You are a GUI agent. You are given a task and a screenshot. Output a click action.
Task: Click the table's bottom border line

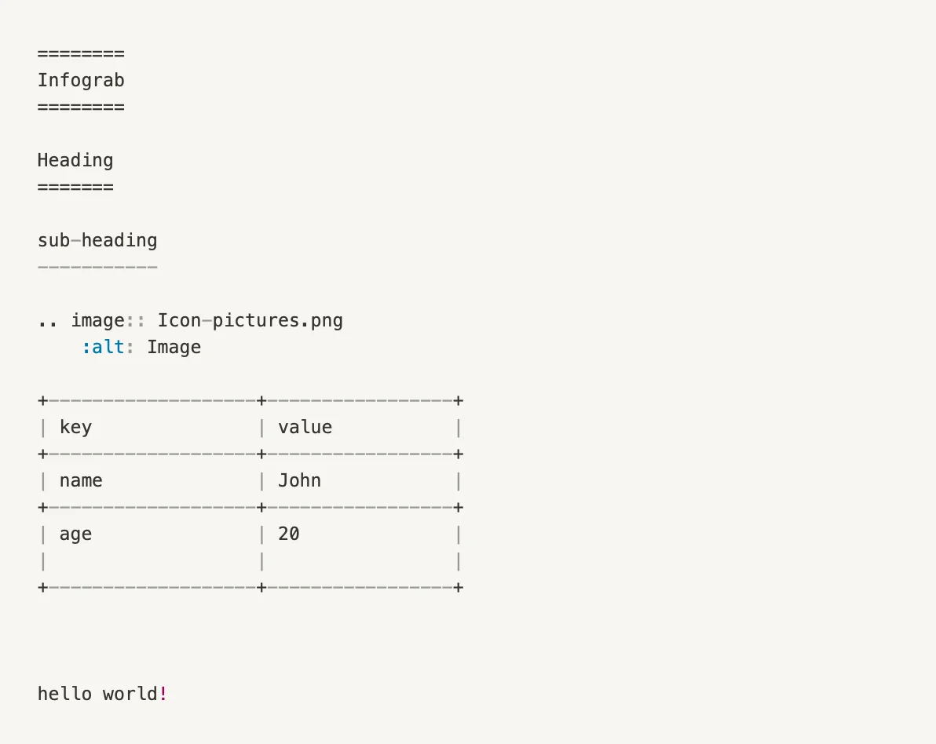pos(250,587)
